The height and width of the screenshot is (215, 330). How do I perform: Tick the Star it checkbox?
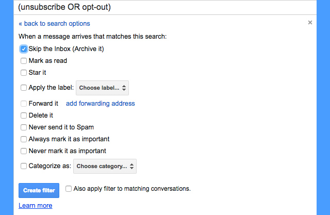point(24,73)
